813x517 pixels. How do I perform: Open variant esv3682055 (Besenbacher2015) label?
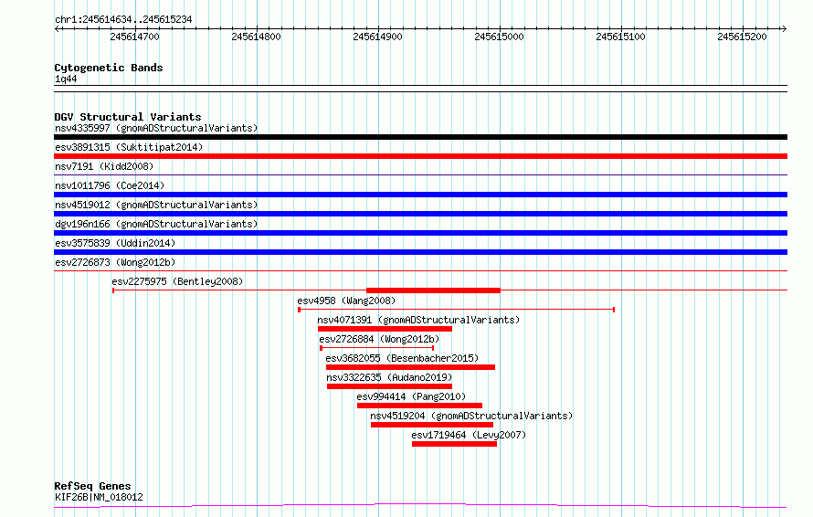pyautogui.click(x=402, y=358)
